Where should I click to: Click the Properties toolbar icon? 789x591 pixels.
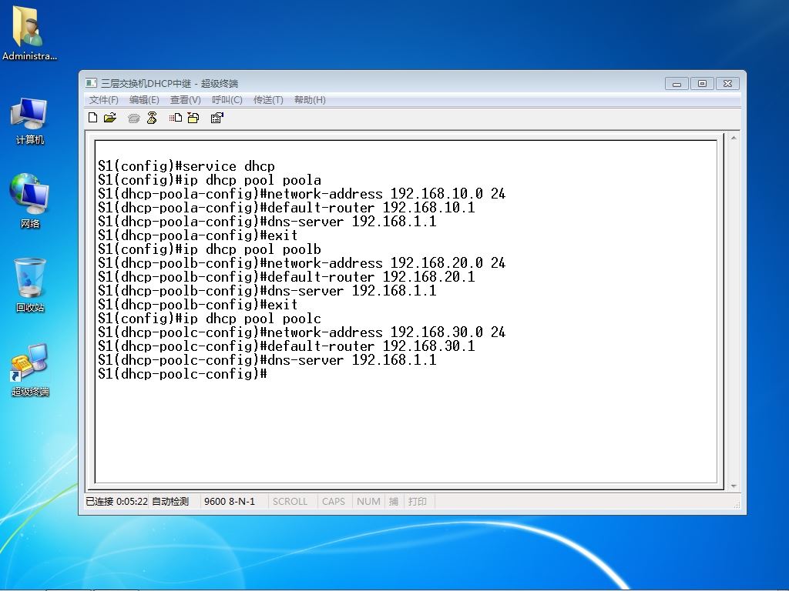coord(217,118)
